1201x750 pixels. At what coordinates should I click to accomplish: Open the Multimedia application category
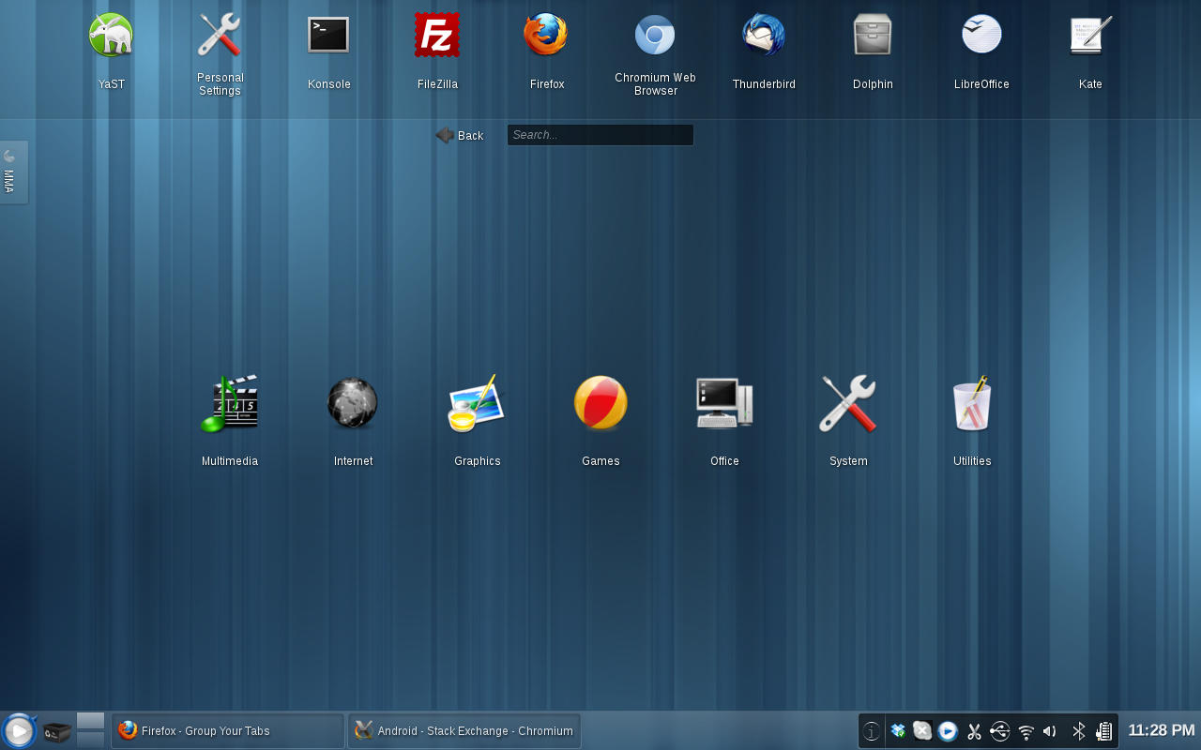tap(229, 405)
